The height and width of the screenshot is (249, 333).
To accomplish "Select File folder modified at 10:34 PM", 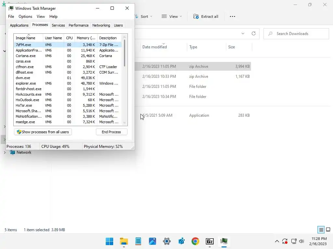I will tap(193, 97).
